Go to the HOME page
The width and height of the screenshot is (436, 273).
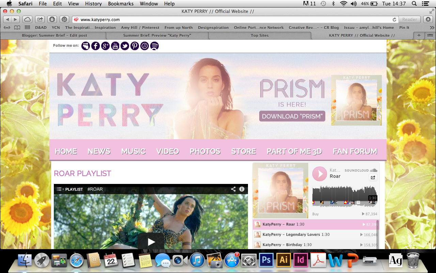point(66,151)
